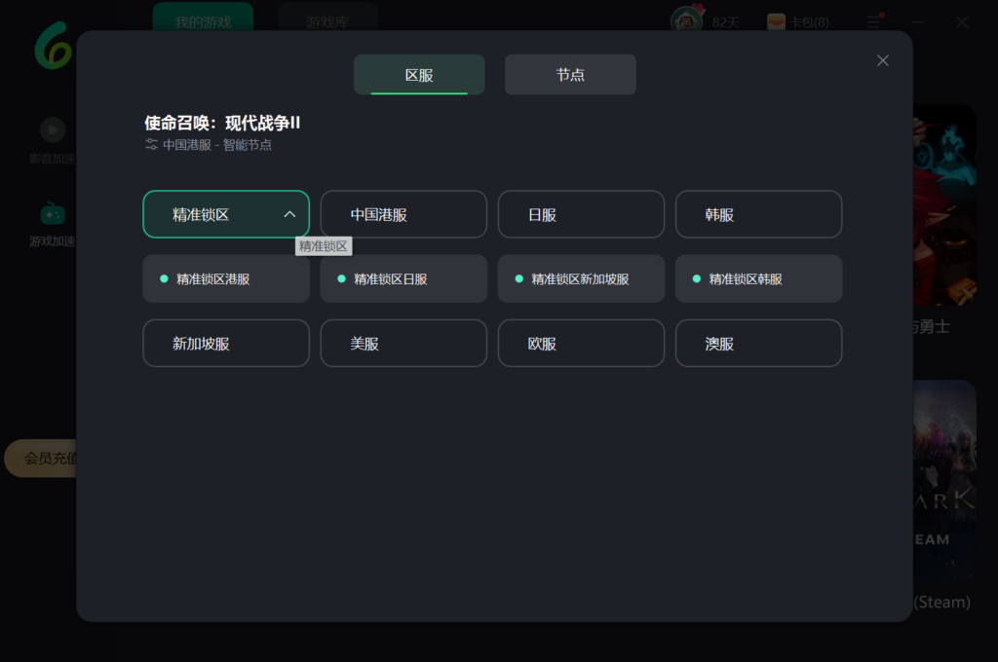The height and width of the screenshot is (662, 998).
Task: Choose the 精准锁区韩服 option
Action: point(758,278)
